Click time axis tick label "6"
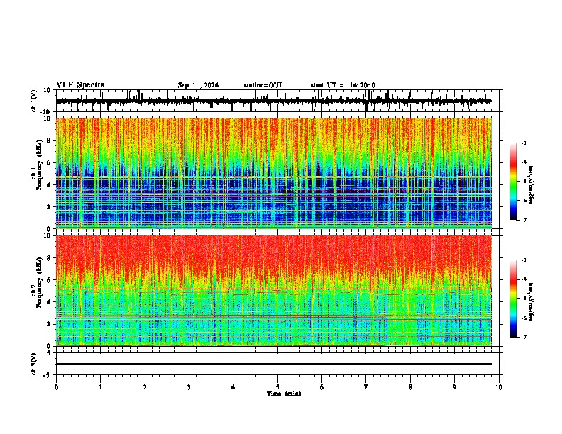 [x=322, y=387]
